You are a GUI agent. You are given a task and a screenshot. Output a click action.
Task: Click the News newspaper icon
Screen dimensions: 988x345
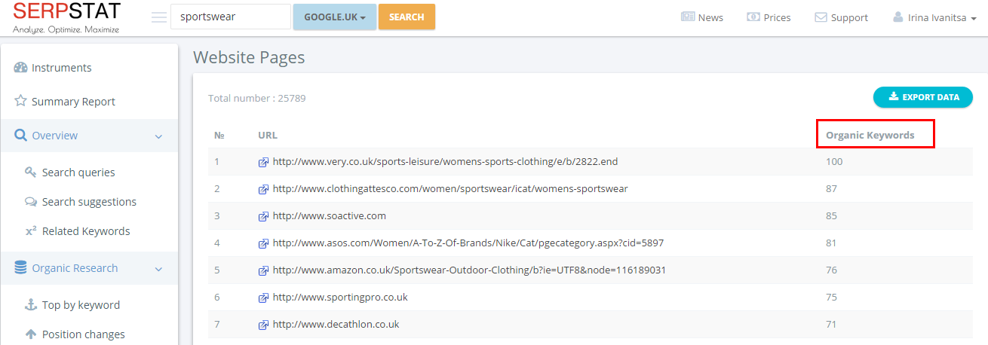pos(687,17)
